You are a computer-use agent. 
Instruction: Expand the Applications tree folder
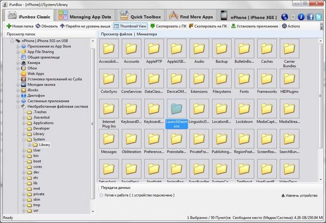pyautogui.click(x=24, y=123)
